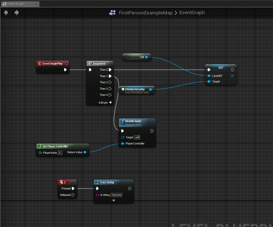Click the Then 3 execution pin
273x227 pixels.
tap(110, 89)
